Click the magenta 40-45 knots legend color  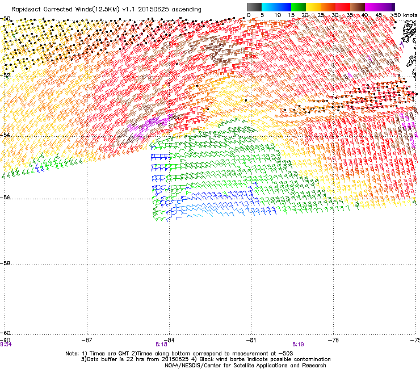point(372,7)
